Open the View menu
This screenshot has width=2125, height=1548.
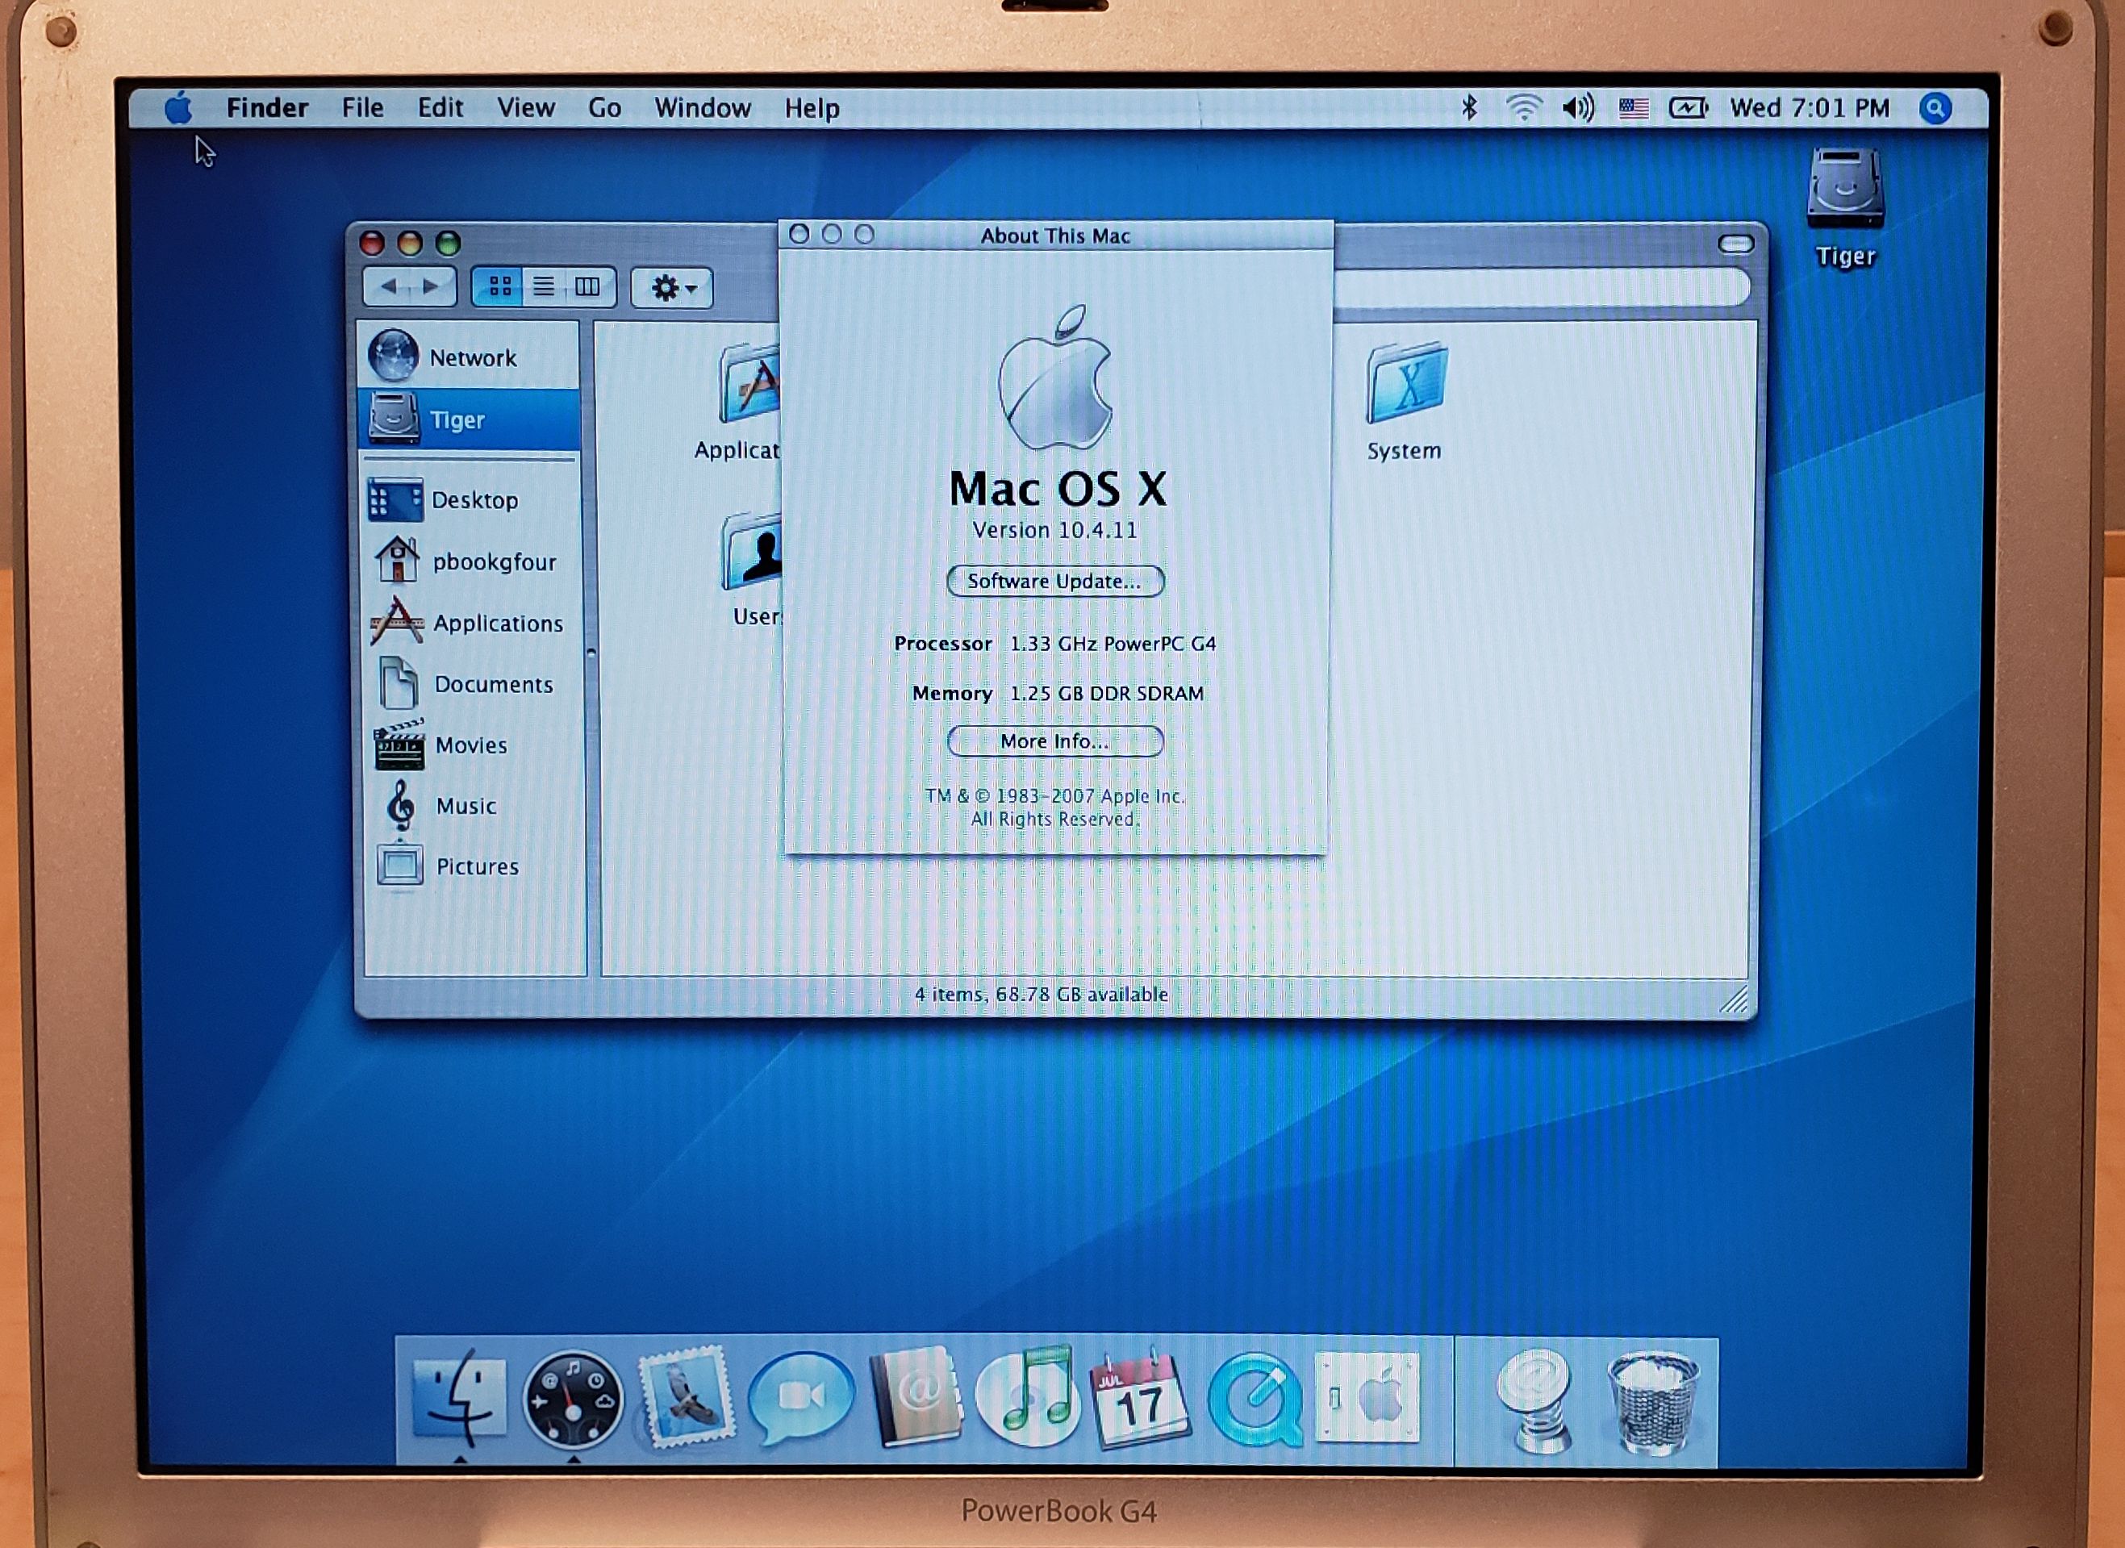526,109
